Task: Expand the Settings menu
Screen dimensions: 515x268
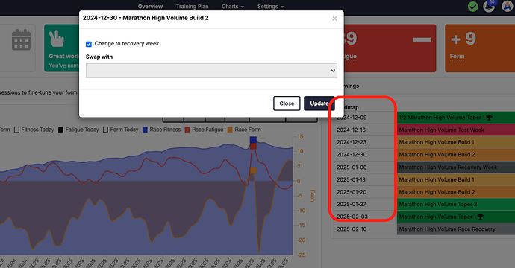Action: pos(270,7)
